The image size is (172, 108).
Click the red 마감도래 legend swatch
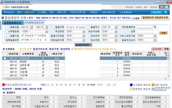tap(3, 85)
